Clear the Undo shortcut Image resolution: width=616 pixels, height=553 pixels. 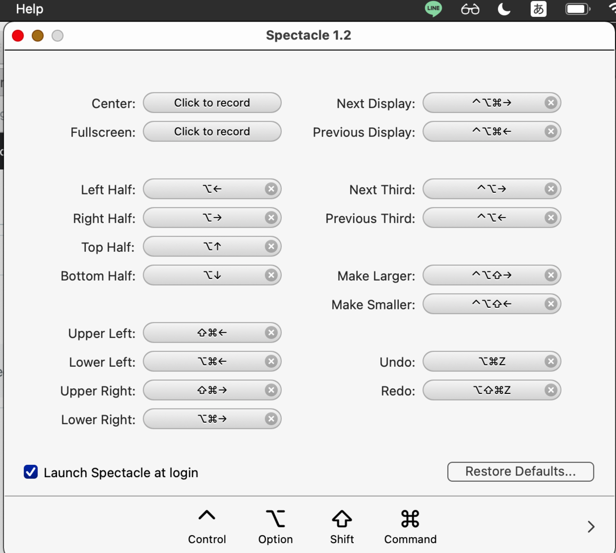(551, 362)
